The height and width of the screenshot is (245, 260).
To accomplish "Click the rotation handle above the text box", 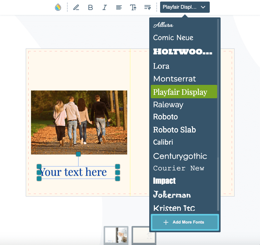I will point(78,154).
